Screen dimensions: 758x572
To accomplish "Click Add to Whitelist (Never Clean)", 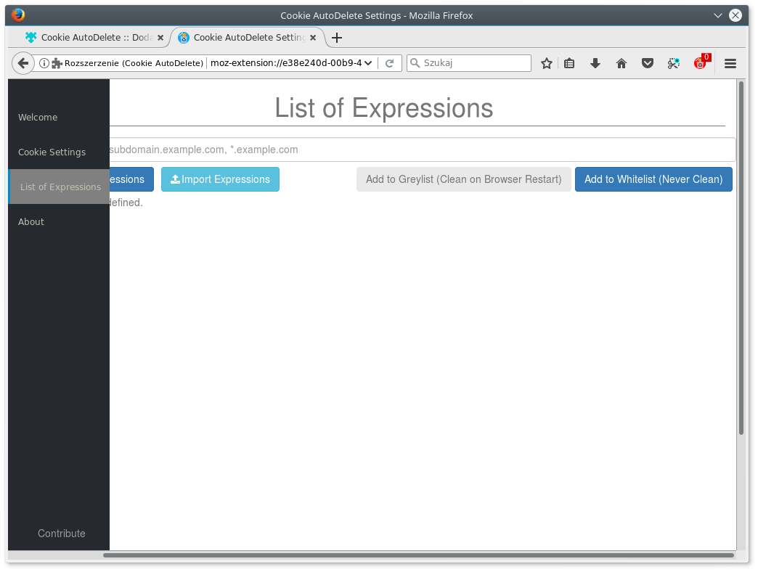I will tap(653, 179).
